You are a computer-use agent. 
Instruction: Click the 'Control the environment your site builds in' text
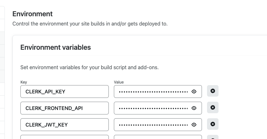(x=90, y=24)
